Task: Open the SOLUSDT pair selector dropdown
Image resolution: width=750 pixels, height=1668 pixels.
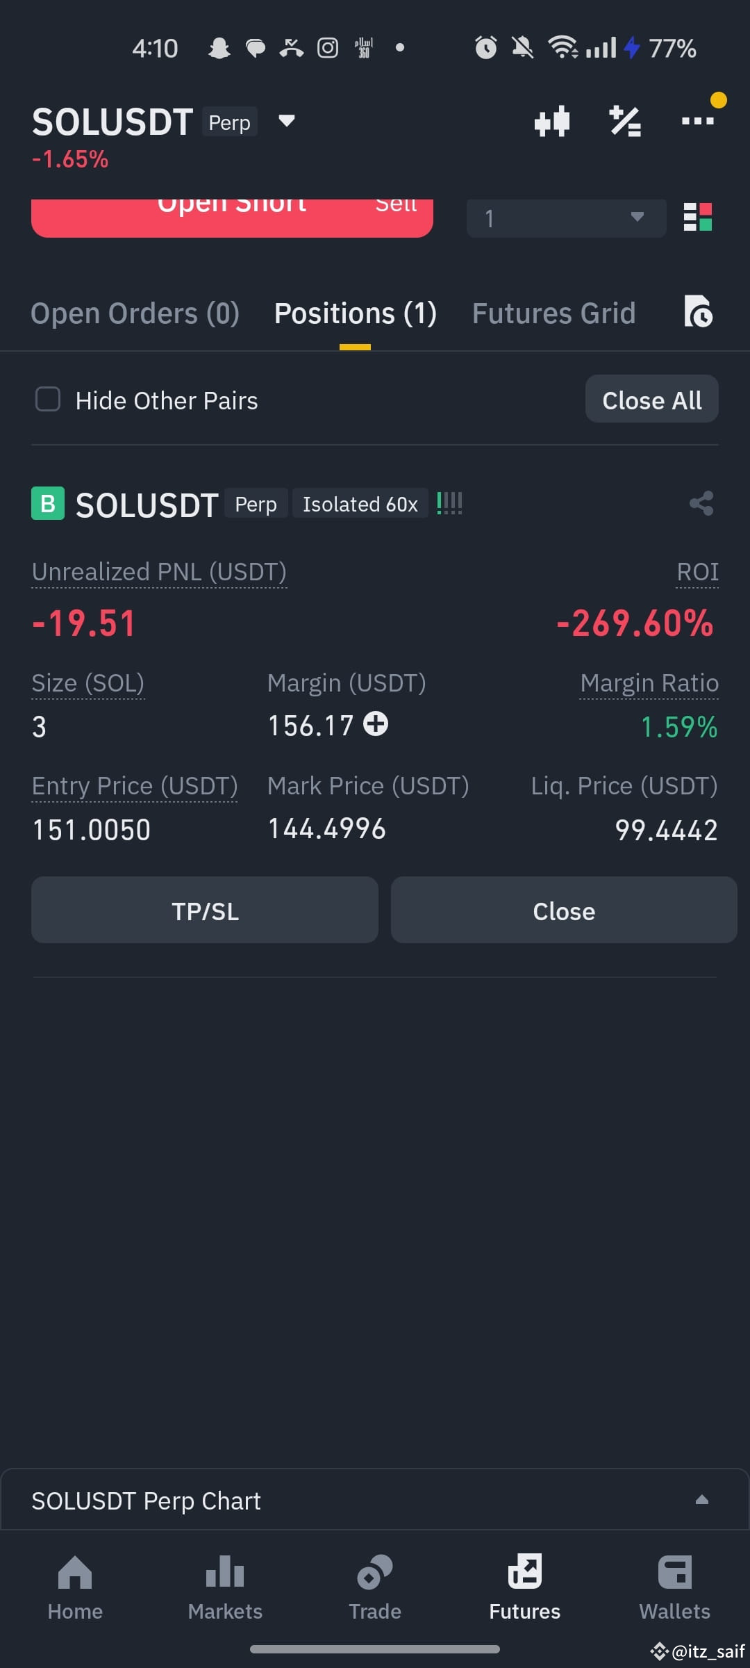Action: 286,121
